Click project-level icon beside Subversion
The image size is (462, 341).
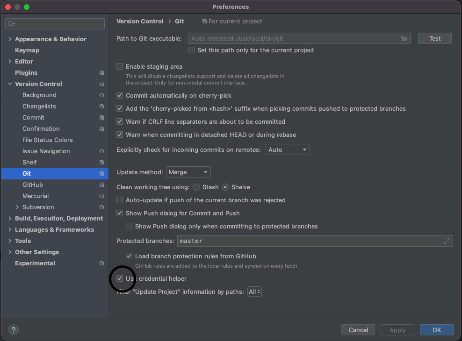pyautogui.click(x=101, y=207)
